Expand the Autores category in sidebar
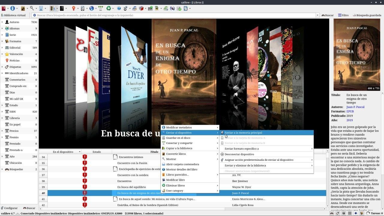384x216 pixels. [x=2, y=22]
